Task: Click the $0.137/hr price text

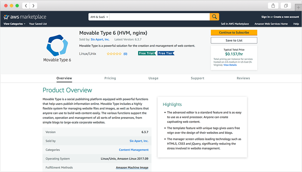Action: 234,54
